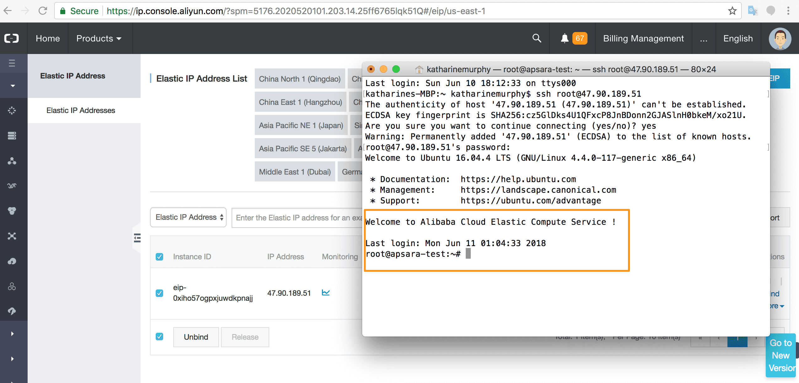The height and width of the screenshot is (383, 799).
Task: Click the Unbind button
Action: point(196,337)
